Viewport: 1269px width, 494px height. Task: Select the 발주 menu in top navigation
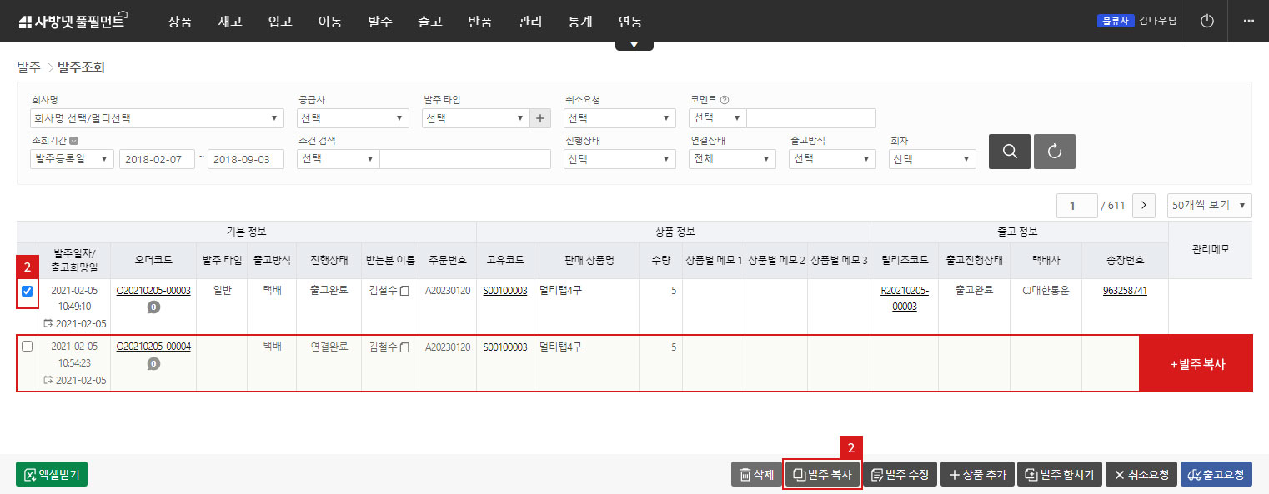(x=379, y=22)
